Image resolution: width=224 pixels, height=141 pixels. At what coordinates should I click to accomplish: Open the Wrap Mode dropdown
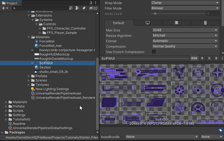tap(185, 3)
